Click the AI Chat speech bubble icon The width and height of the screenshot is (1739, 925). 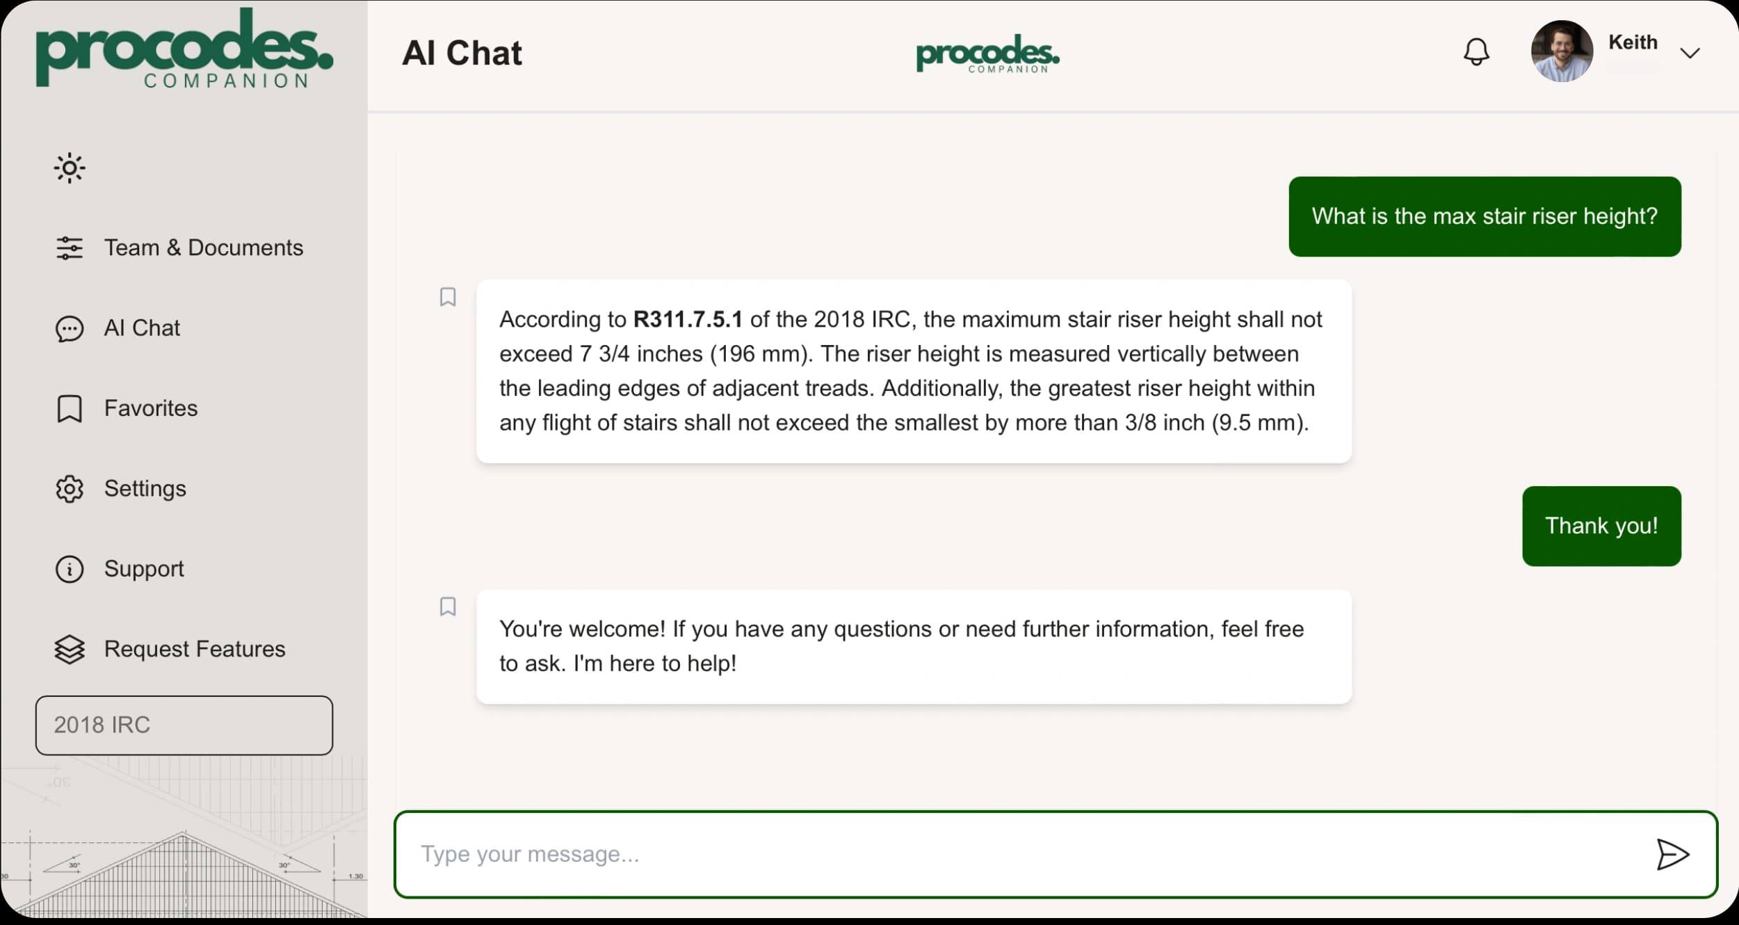[70, 329]
